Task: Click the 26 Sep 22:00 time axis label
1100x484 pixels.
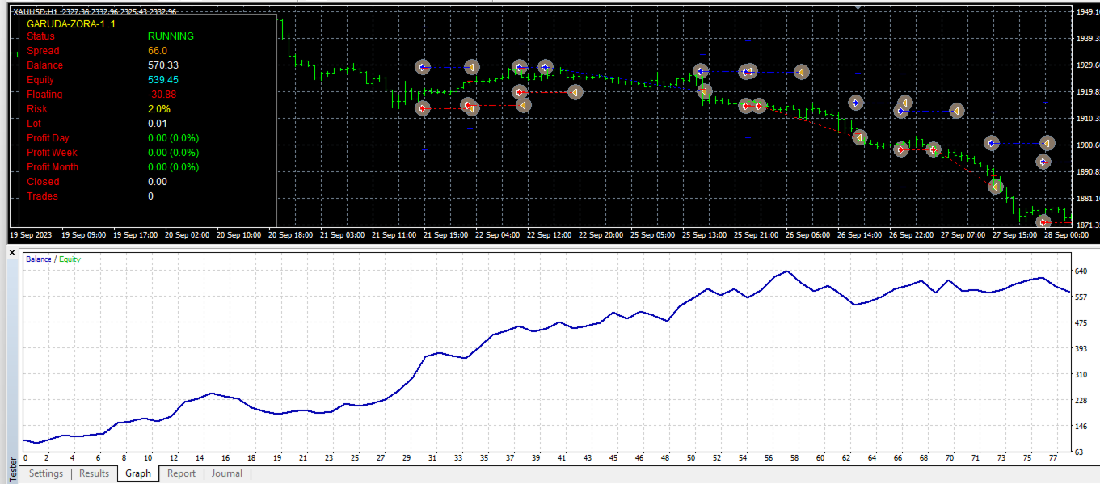Action: click(x=912, y=235)
